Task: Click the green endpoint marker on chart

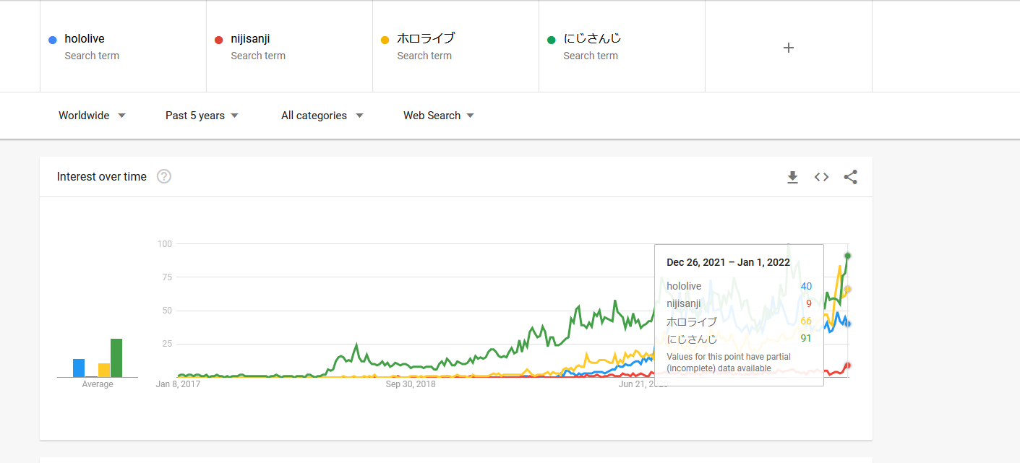Action: tap(847, 256)
